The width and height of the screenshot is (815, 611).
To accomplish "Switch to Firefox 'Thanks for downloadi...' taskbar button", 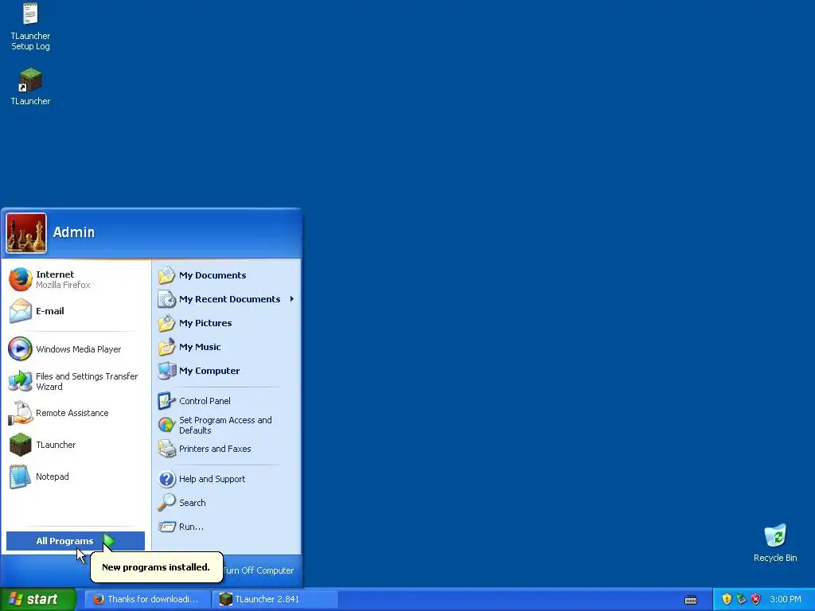I will pos(147,599).
